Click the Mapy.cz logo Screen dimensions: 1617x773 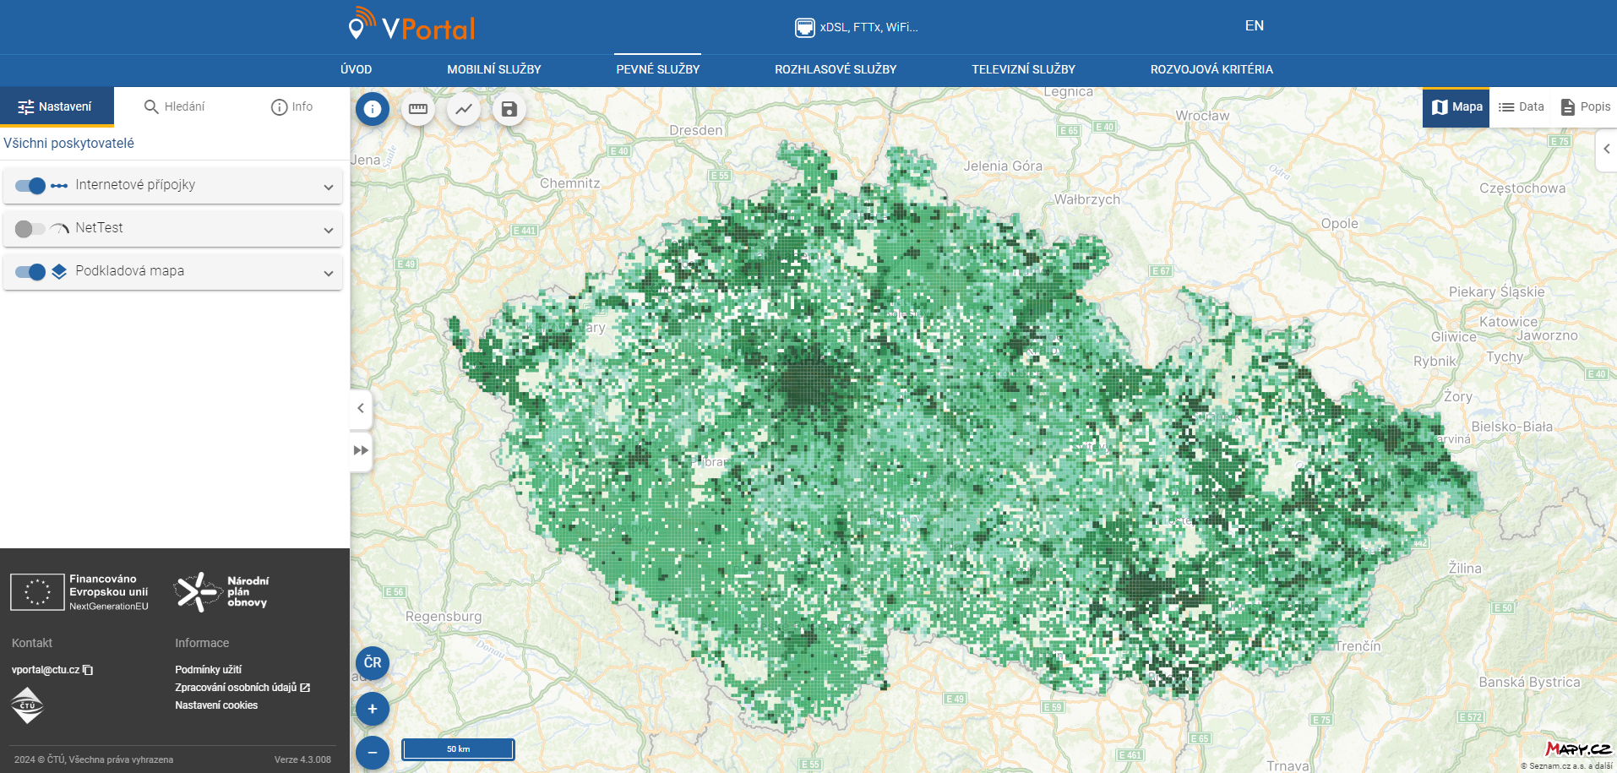pyautogui.click(x=1578, y=749)
